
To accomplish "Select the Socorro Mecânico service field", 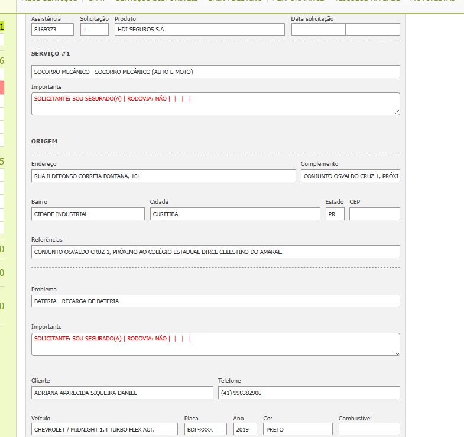I will [215, 72].
